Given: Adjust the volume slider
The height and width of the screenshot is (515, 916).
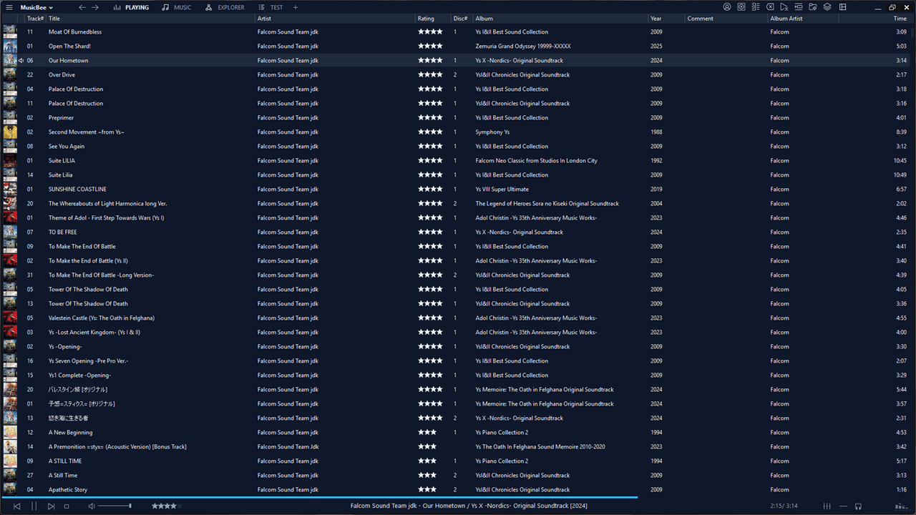Looking at the screenshot, I should coord(114,506).
